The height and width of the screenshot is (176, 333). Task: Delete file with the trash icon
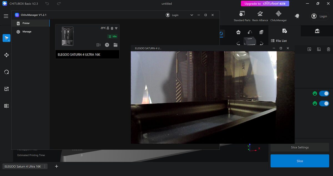[x=329, y=49]
